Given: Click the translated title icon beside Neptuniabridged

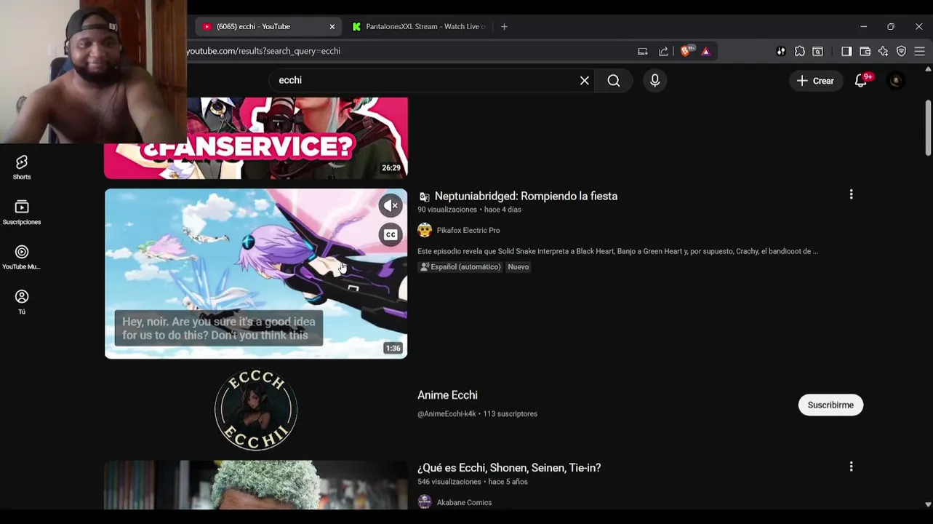Looking at the screenshot, I should point(425,196).
